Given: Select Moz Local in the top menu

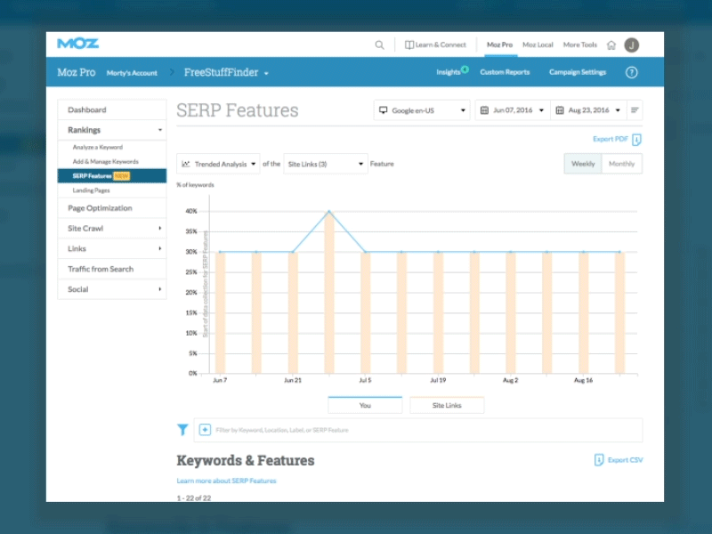Looking at the screenshot, I should [537, 44].
